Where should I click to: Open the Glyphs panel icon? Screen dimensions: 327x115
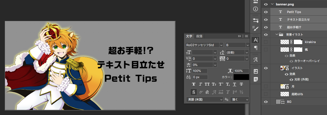[256, 60]
